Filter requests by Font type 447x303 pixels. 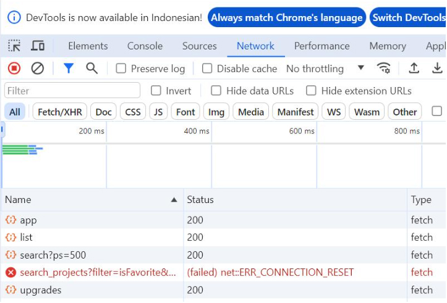tap(185, 112)
